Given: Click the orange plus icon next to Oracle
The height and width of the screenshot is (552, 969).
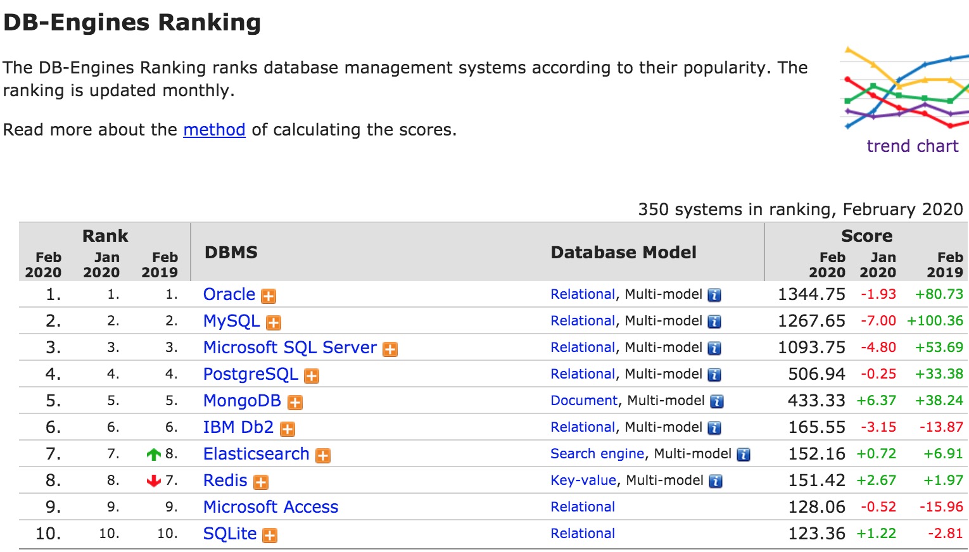Looking at the screenshot, I should pos(269,296).
